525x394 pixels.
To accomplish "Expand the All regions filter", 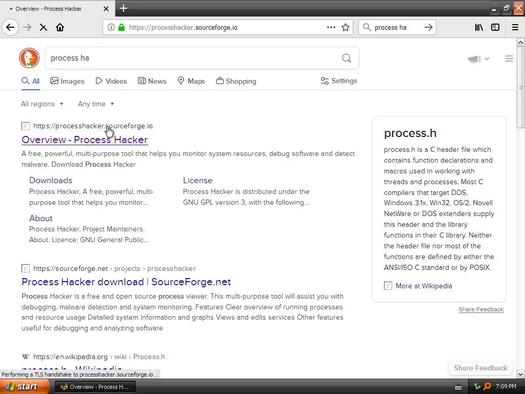I will tap(42, 104).
